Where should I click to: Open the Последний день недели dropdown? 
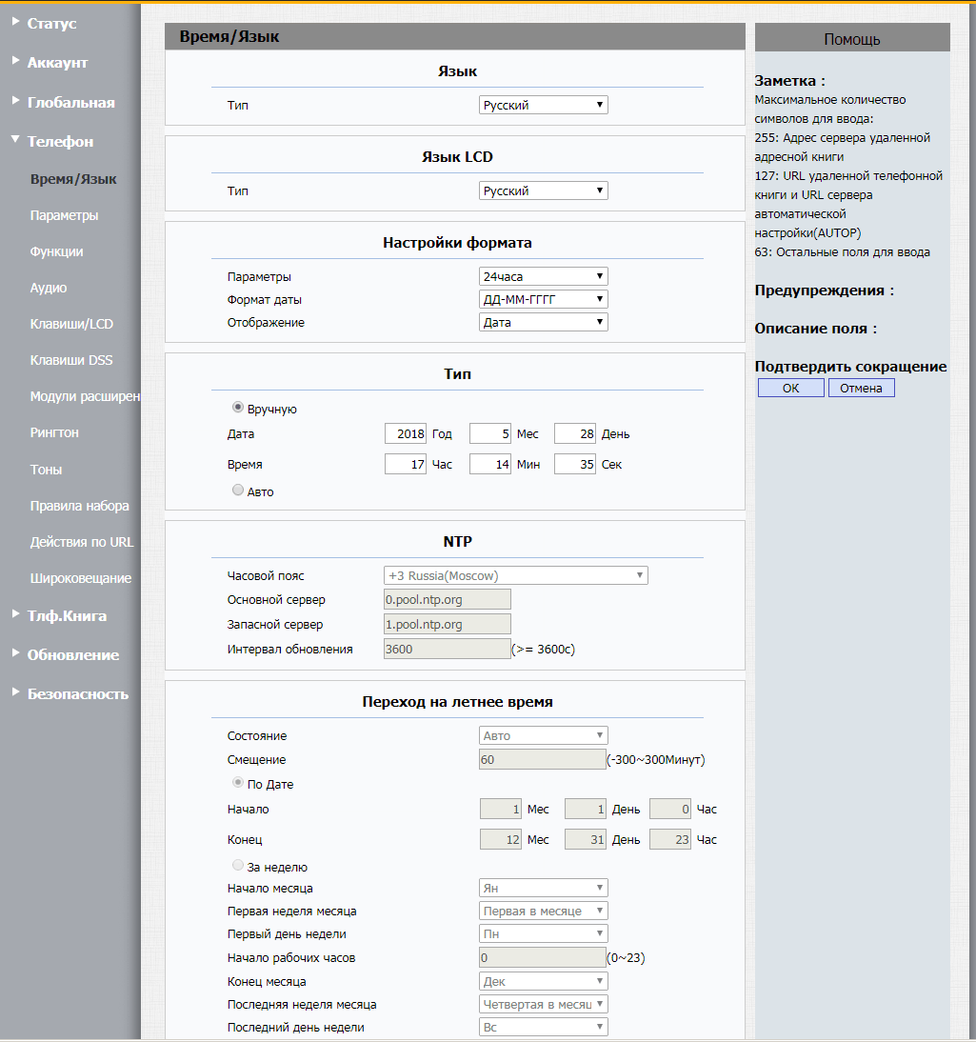543,1028
